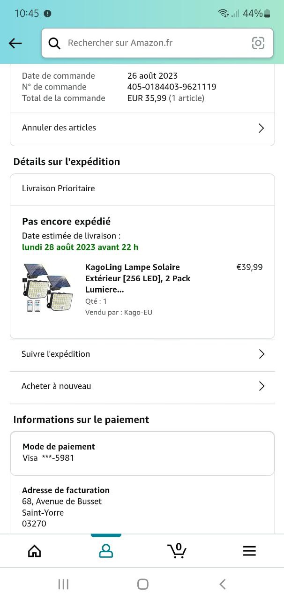Tap the search magnifier icon
Screen dimensions: 284x600
(55, 44)
